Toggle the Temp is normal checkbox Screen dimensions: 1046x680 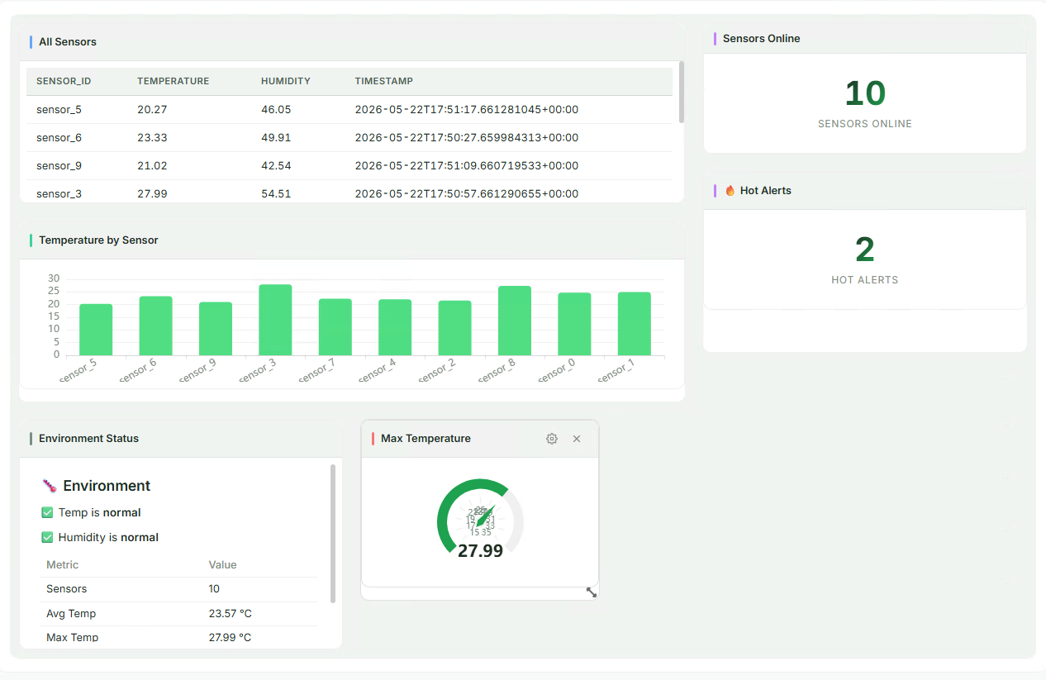pos(47,512)
